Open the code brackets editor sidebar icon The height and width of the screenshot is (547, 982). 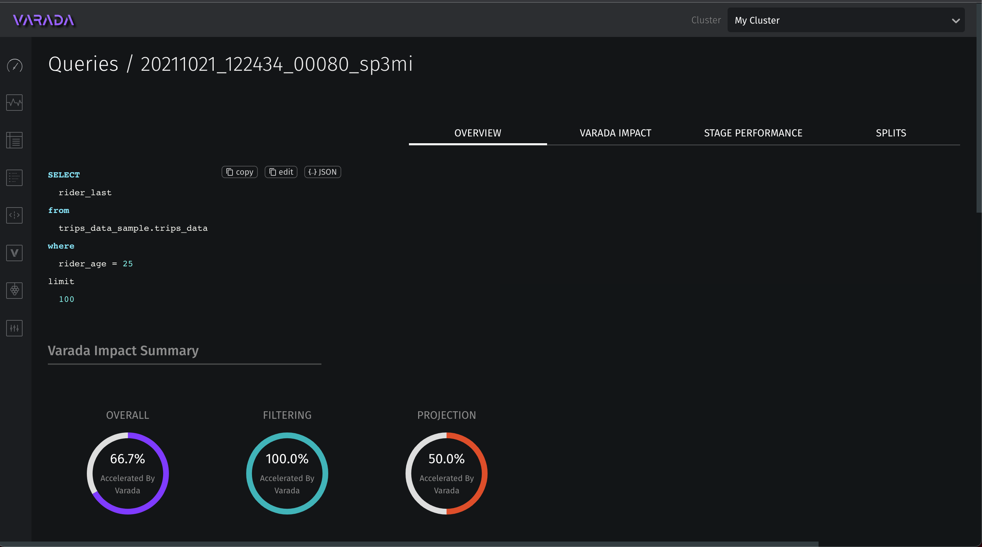14,215
